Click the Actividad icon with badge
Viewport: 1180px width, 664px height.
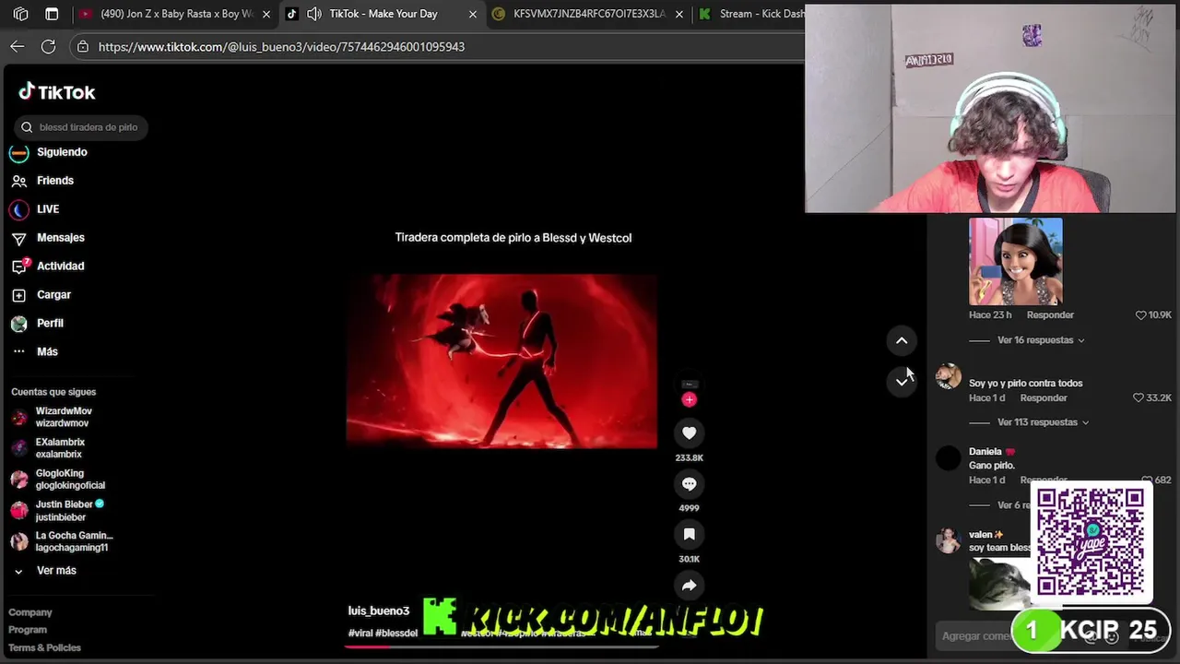coord(19,267)
